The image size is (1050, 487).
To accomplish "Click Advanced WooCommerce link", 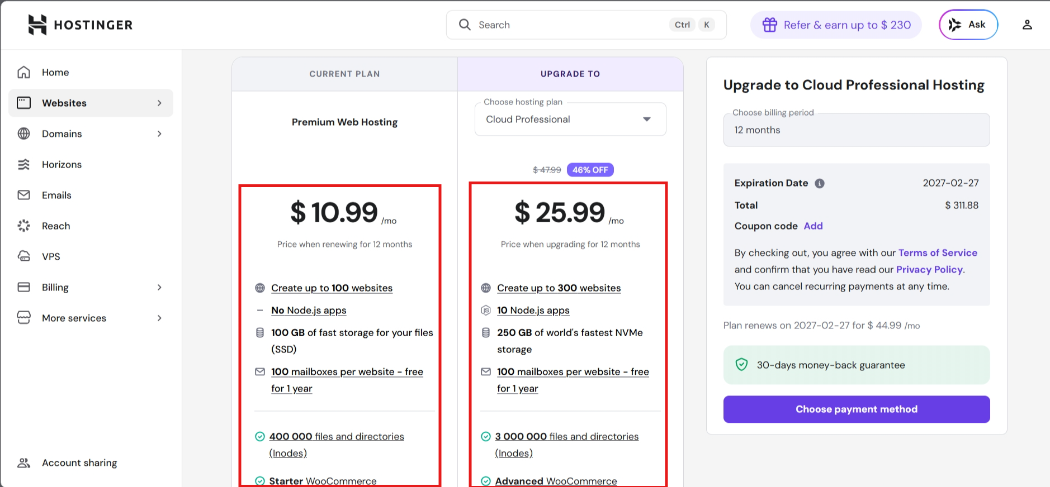I will pos(556,481).
